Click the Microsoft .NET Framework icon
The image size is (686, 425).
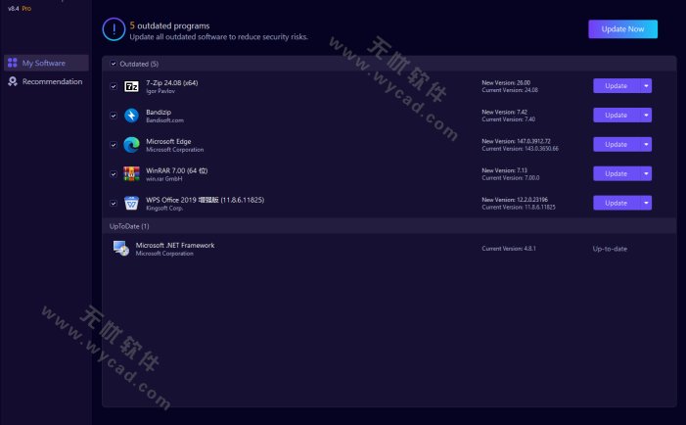(x=121, y=249)
